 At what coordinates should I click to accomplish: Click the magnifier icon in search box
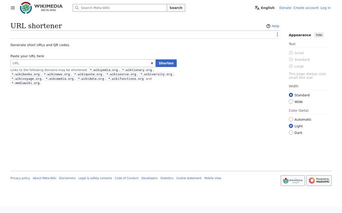click(x=77, y=8)
